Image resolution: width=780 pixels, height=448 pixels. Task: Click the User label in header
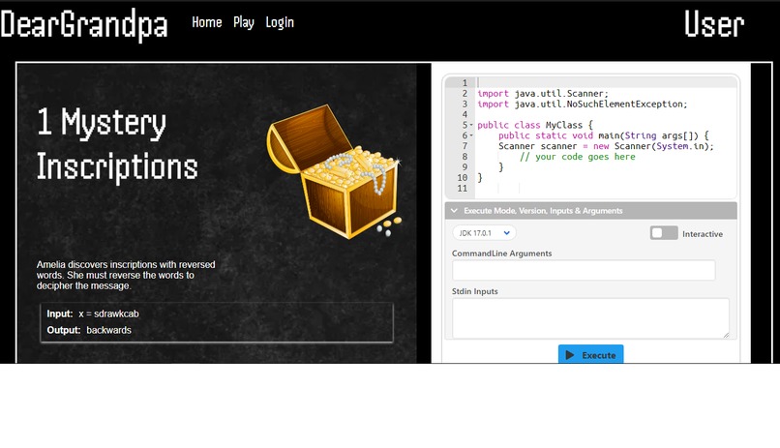(714, 24)
